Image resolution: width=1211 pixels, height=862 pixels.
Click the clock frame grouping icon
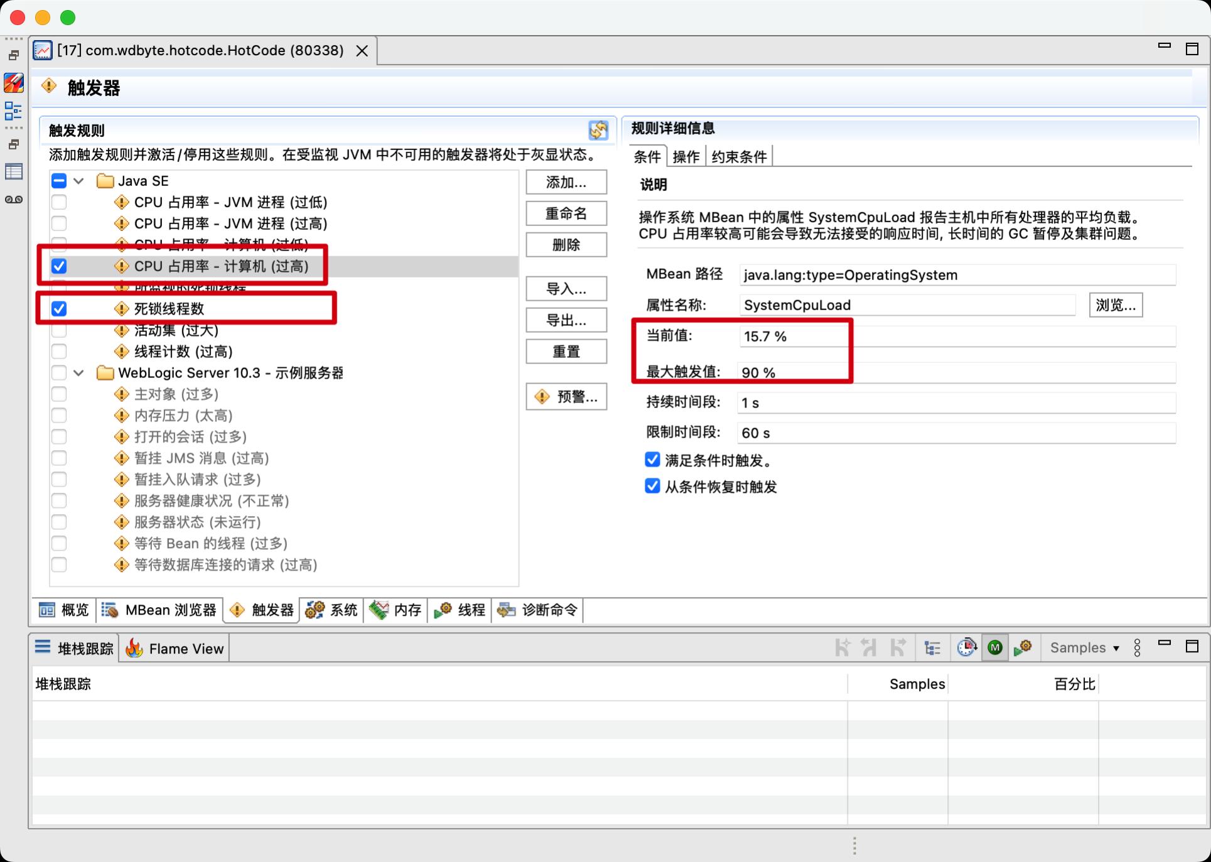pos(966,647)
